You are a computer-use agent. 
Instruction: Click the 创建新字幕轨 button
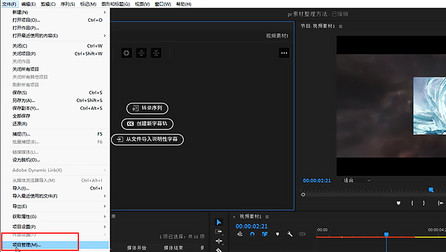[147, 123]
